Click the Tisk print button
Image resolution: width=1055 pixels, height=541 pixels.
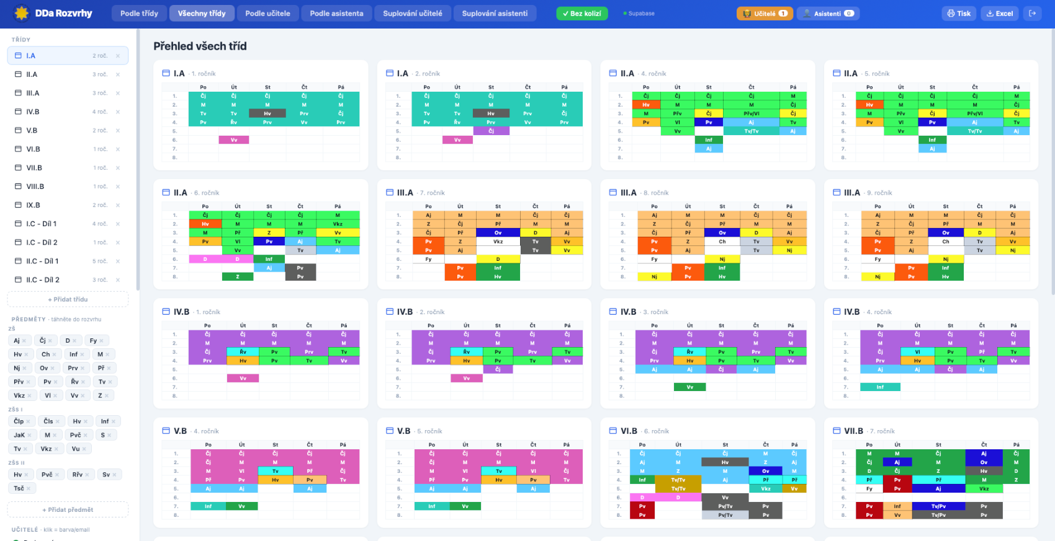[x=959, y=13]
